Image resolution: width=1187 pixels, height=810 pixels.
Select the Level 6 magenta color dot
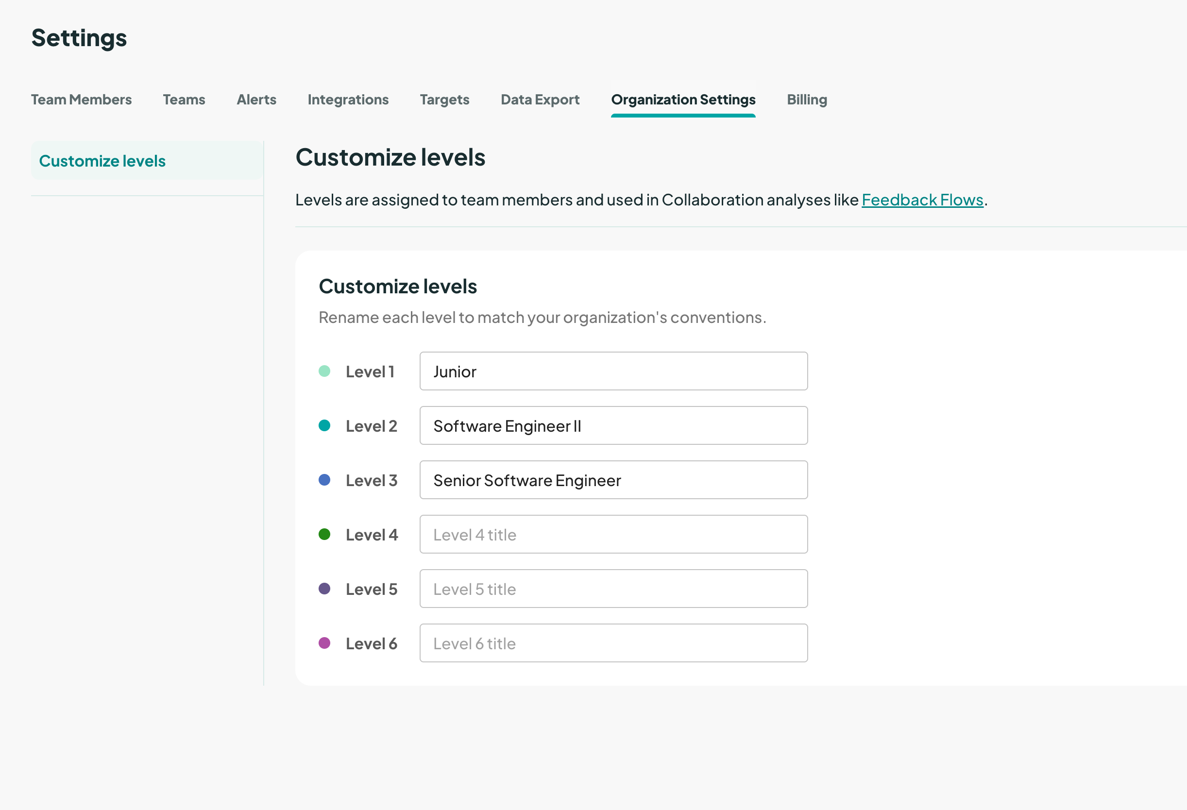point(324,642)
